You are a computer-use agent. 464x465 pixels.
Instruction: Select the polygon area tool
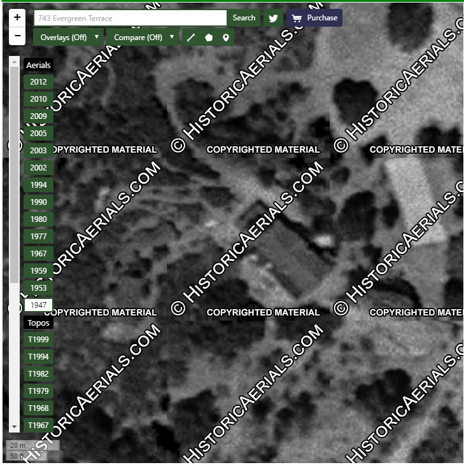click(x=208, y=38)
